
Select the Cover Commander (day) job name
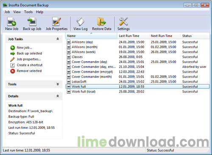point(89,62)
